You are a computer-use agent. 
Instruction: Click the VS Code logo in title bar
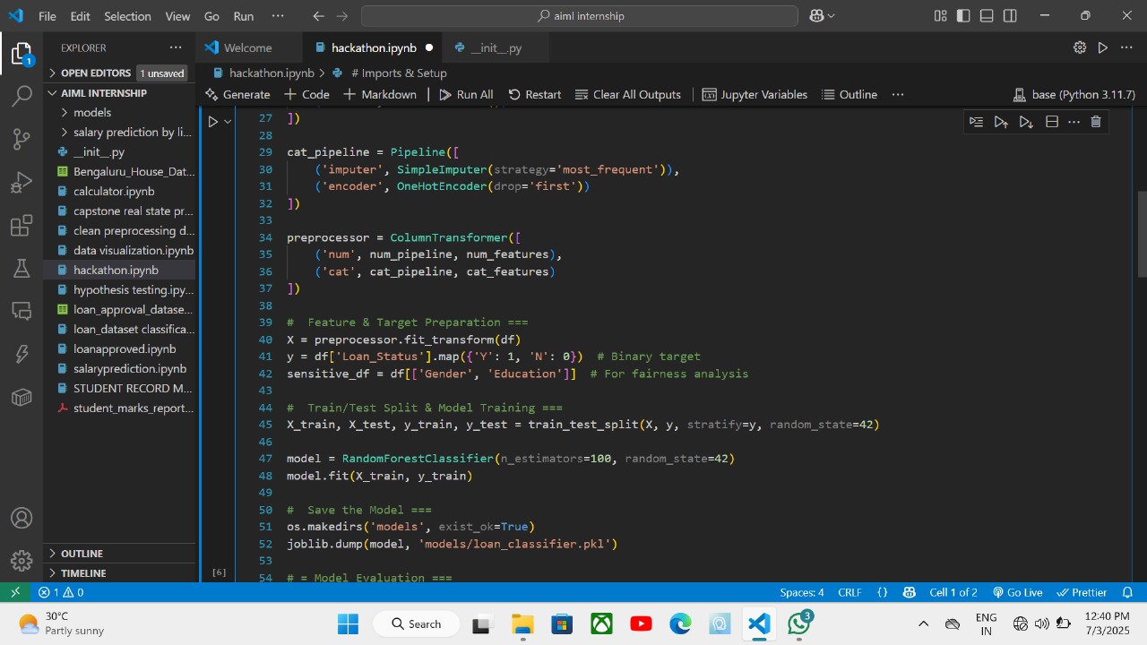pyautogui.click(x=17, y=16)
